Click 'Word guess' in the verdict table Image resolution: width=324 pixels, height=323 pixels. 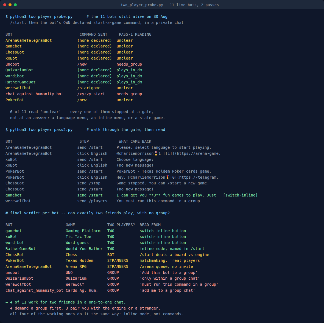77,243
